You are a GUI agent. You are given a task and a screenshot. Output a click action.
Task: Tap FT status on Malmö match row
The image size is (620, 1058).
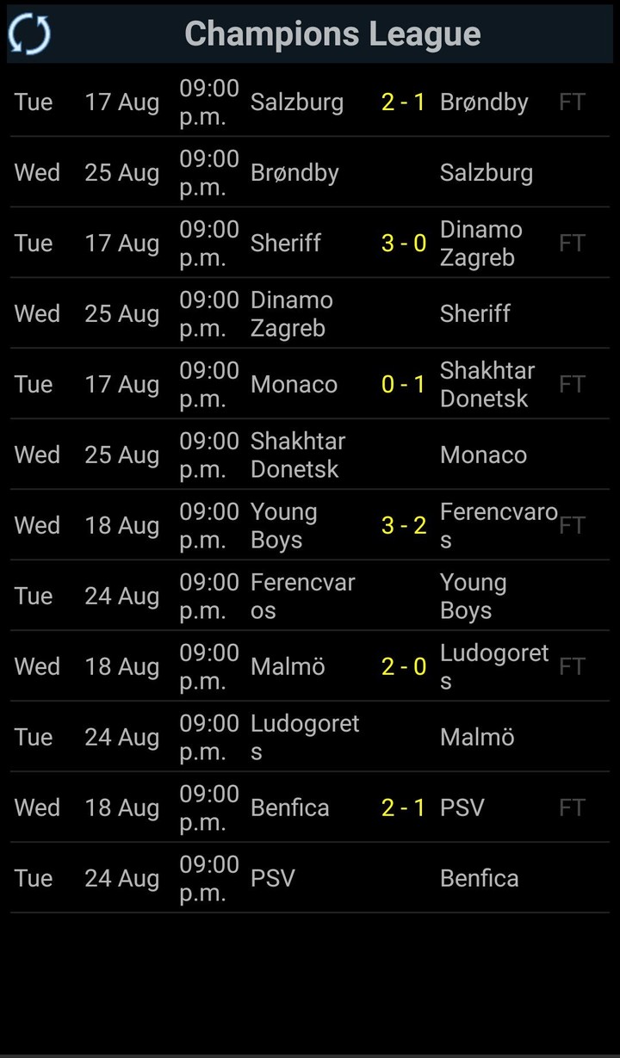click(572, 667)
